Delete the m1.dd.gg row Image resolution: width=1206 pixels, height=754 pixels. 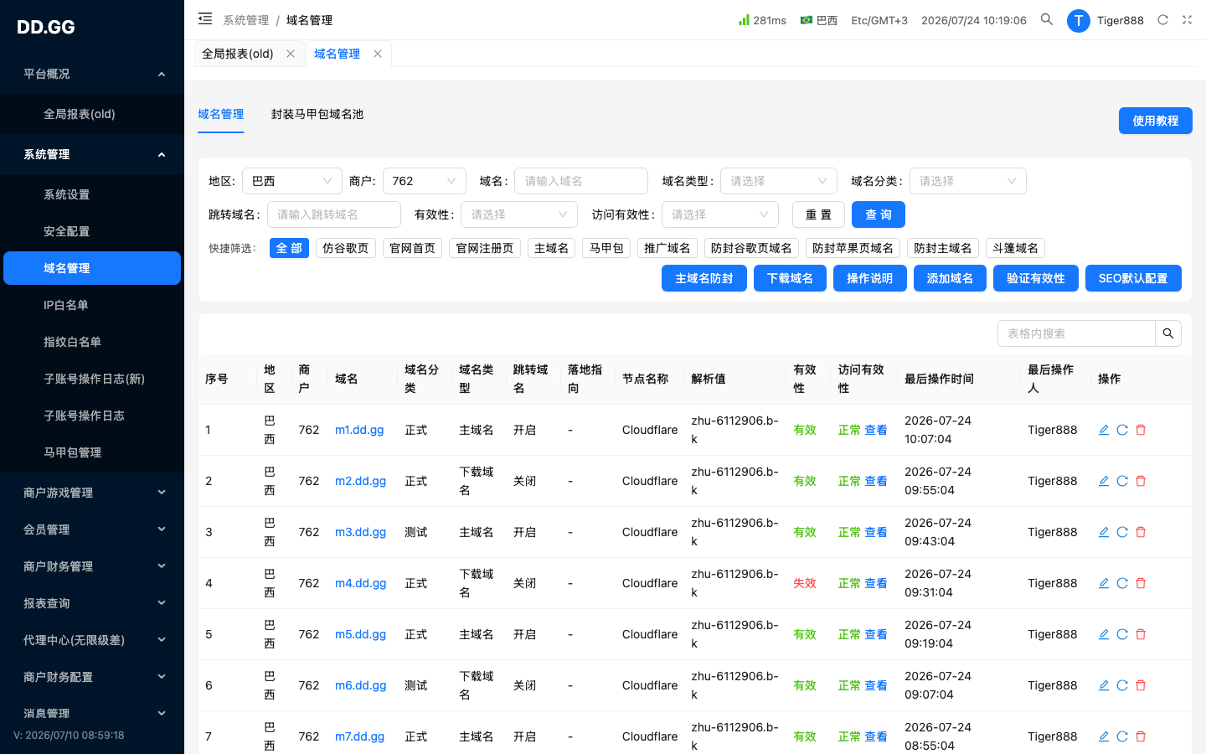click(x=1141, y=430)
